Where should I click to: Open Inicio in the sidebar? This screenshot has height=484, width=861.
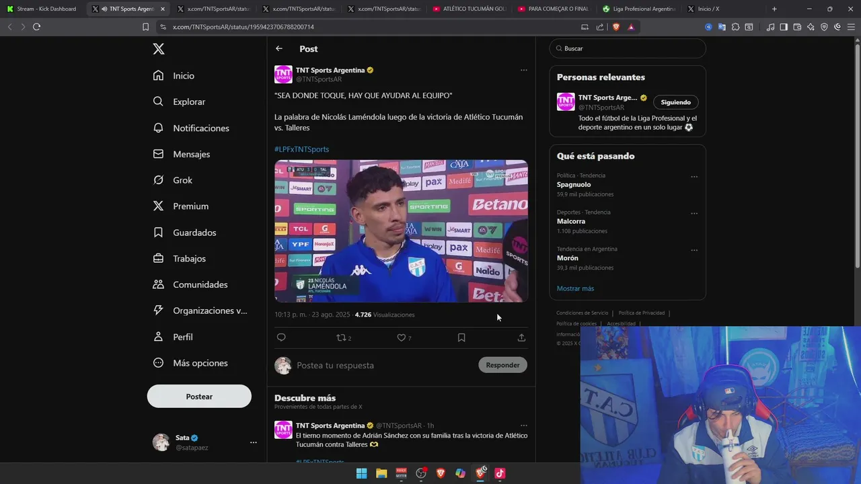(174, 76)
